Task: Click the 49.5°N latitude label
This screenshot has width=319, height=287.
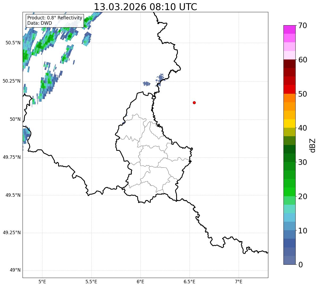Action: click(x=13, y=195)
